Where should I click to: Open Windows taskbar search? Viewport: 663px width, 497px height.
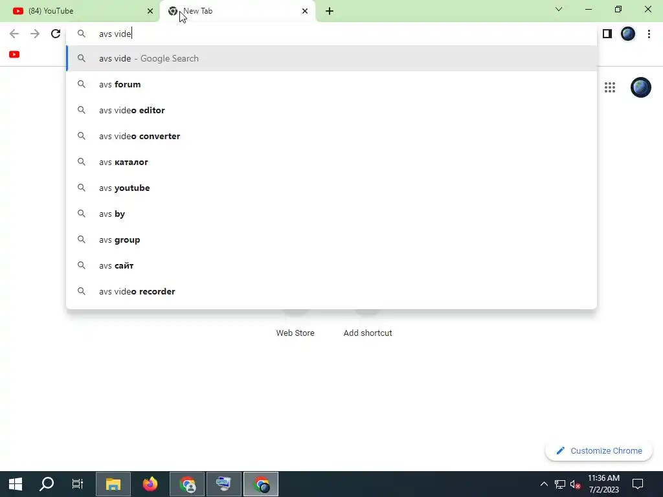[x=47, y=484]
